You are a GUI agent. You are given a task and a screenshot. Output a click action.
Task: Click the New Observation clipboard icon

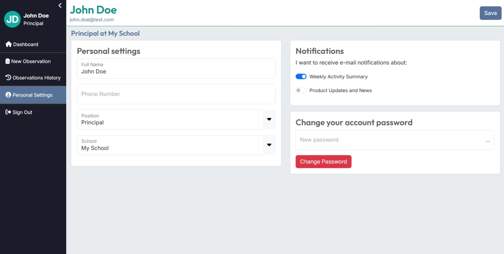(x=8, y=61)
